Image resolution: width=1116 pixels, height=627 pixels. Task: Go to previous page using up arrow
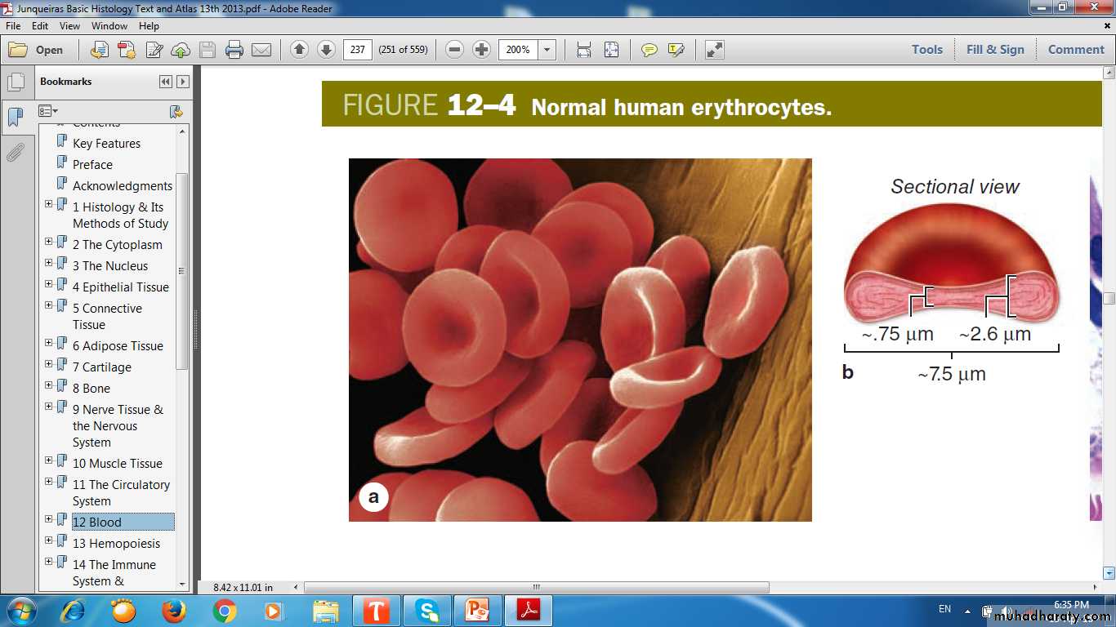(299, 50)
